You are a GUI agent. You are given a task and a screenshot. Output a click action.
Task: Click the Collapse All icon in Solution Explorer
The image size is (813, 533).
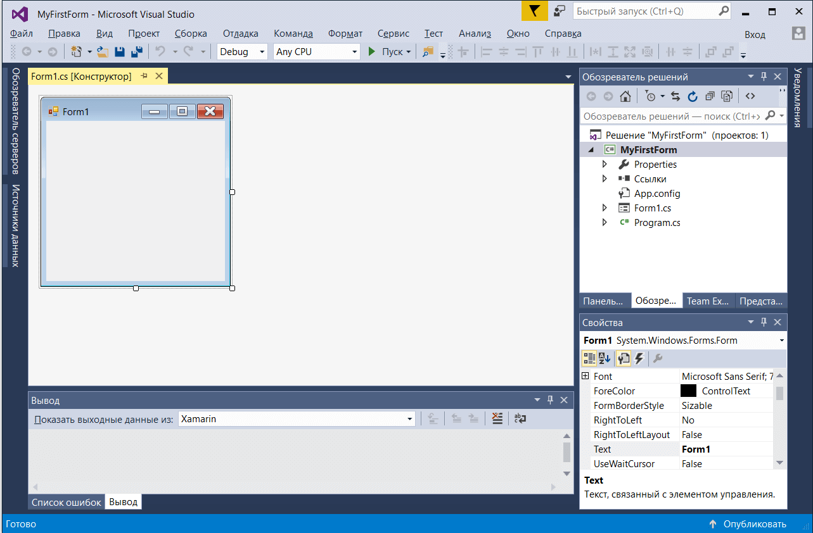pyautogui.click(x=710, y=96)
